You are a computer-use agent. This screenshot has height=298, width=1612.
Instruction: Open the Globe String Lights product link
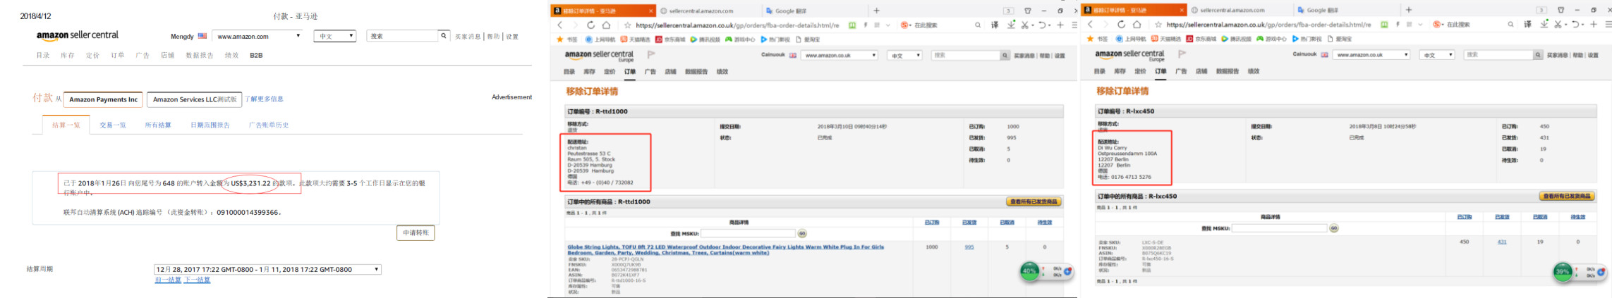coord(725,249)
